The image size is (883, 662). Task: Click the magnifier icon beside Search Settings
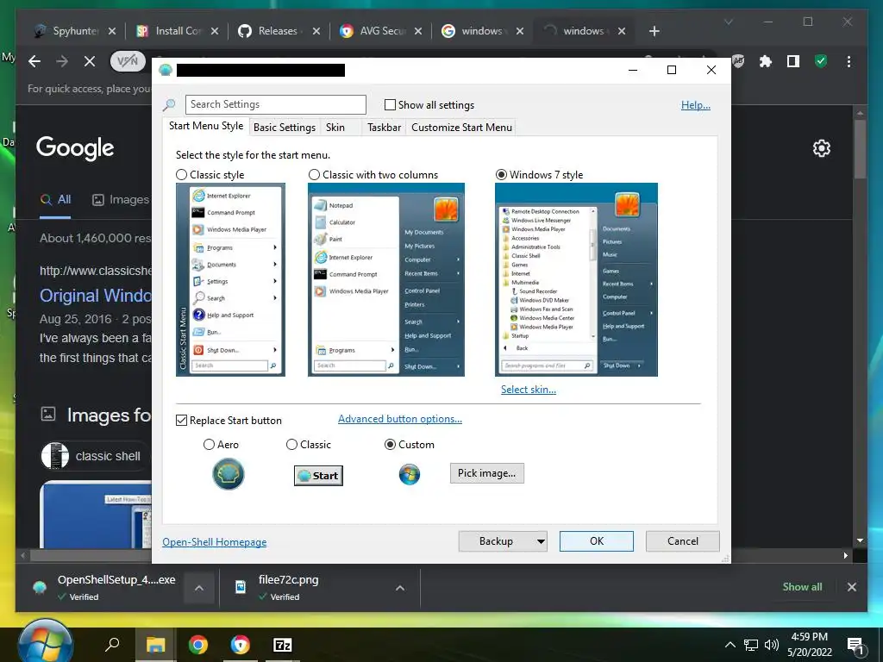(169, 104)
